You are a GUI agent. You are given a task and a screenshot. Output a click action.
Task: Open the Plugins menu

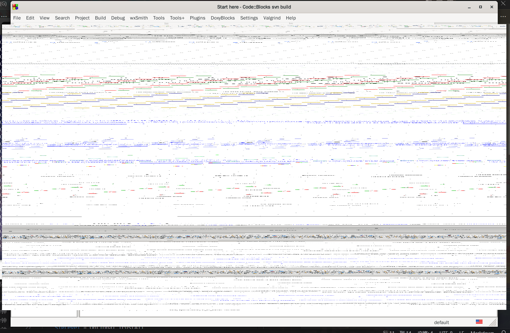tap(198, 18)
